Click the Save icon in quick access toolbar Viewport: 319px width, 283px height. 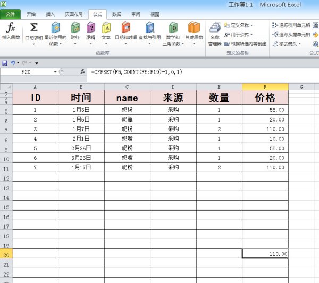(5, 62)
